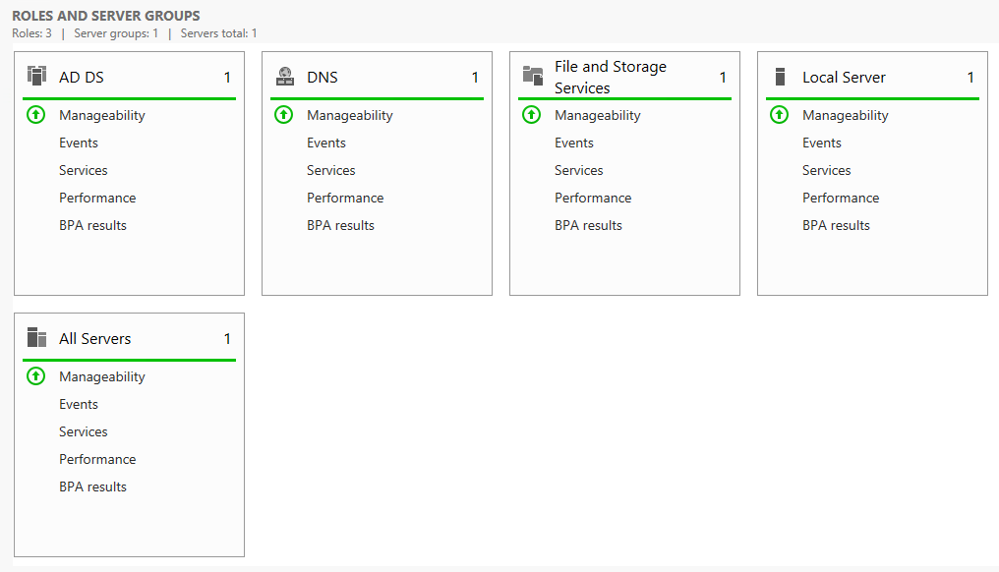Open Services under DNS
999x572 pixels.
331,170
